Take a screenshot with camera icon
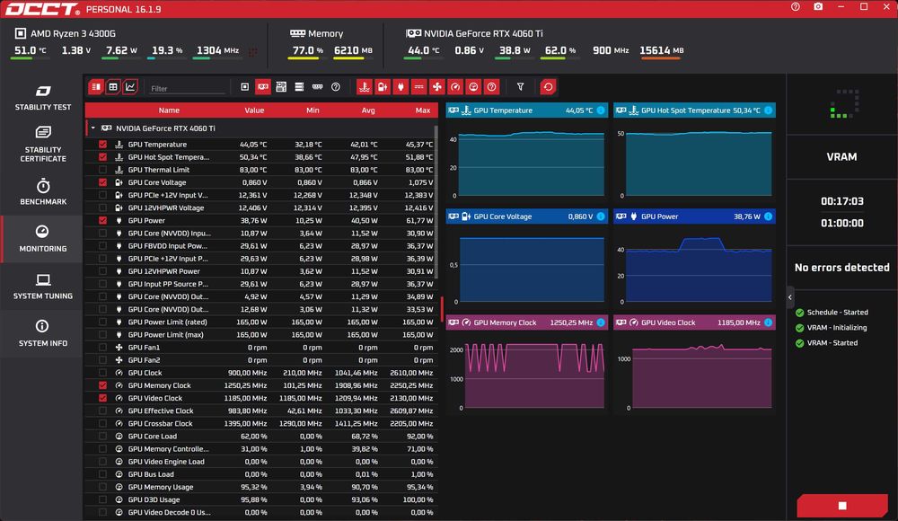 point(818,7)
